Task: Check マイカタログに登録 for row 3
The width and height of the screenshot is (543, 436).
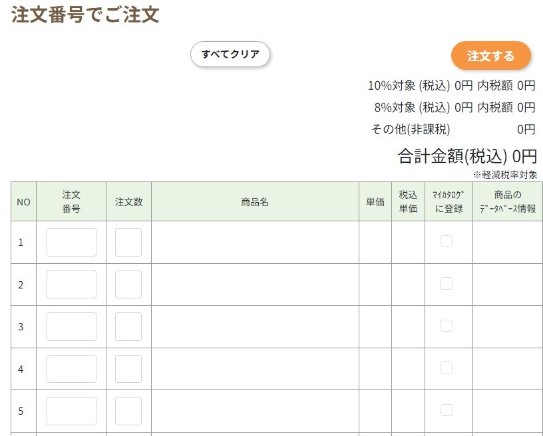Action: 447,326
